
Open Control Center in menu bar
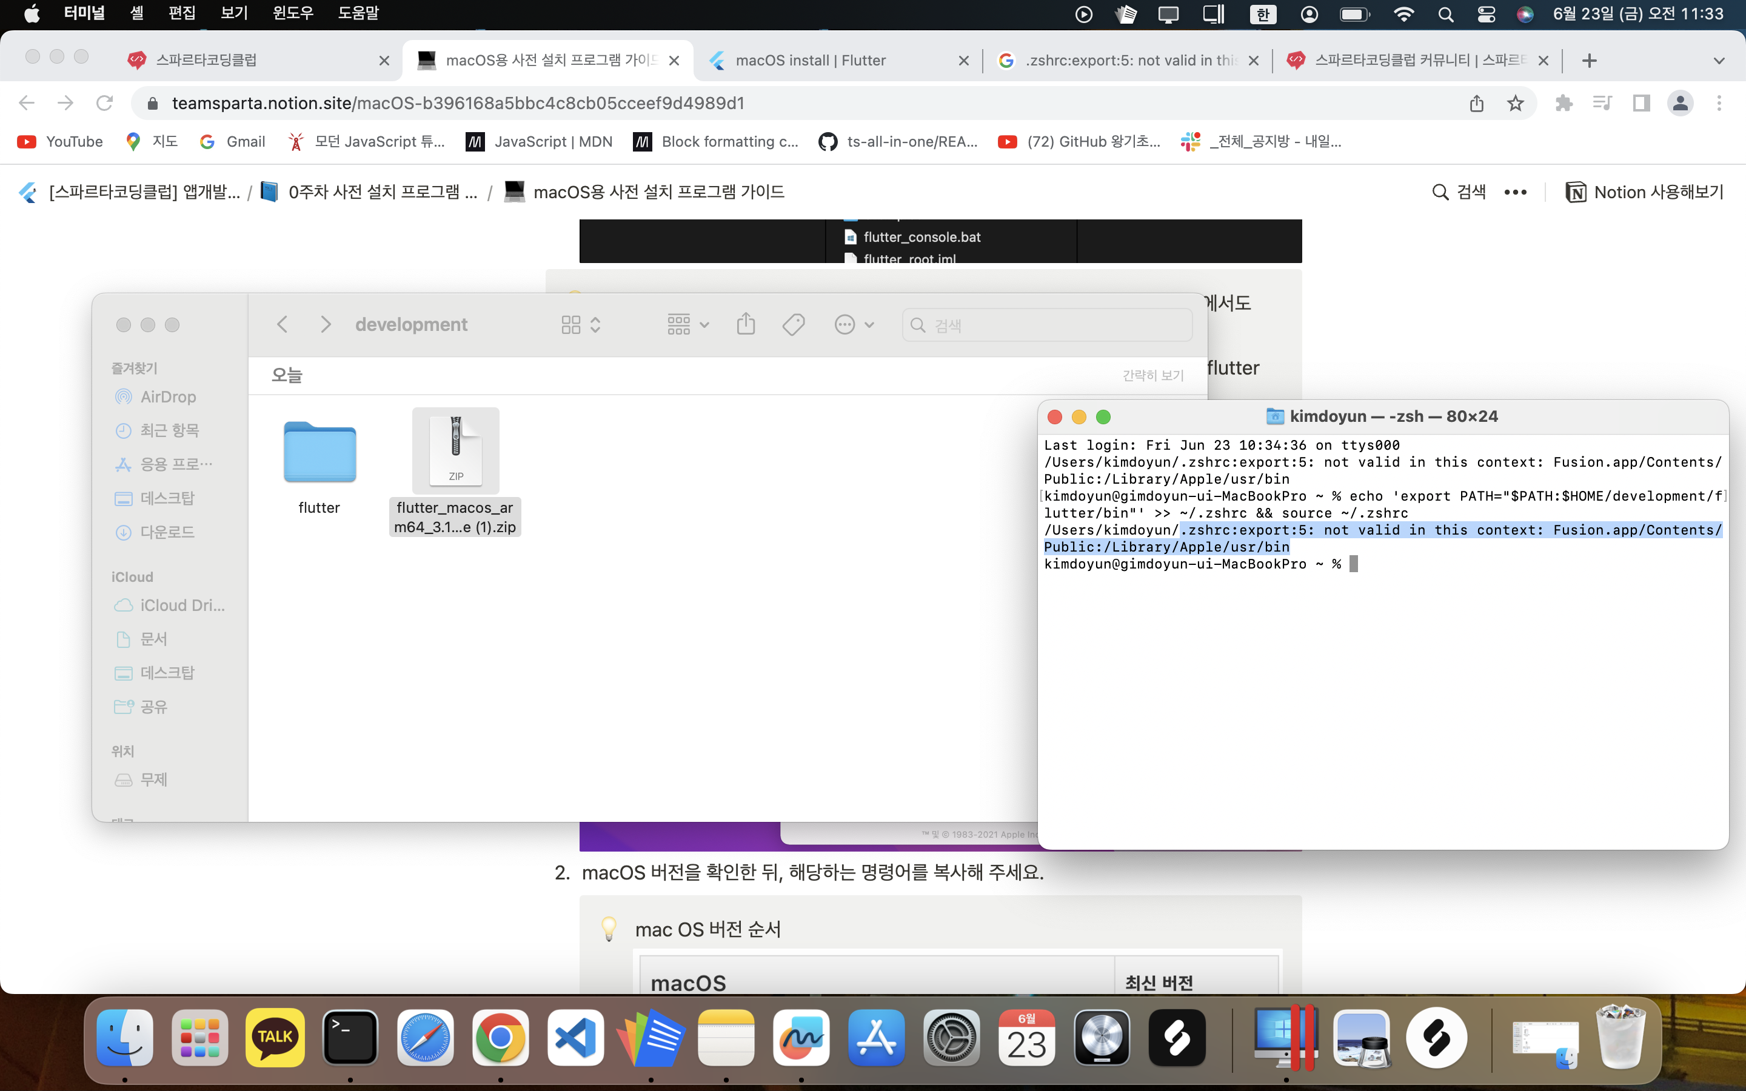click(1485, 15)
